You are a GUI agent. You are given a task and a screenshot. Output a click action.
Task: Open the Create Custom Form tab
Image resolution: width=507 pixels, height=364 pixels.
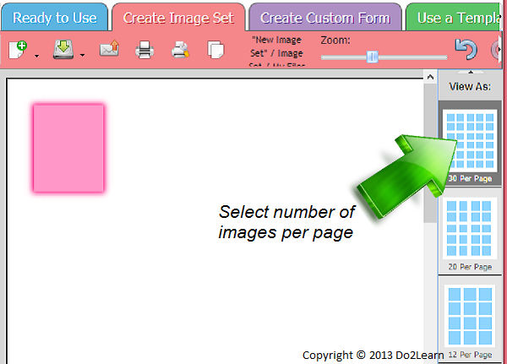coord(325,18)
